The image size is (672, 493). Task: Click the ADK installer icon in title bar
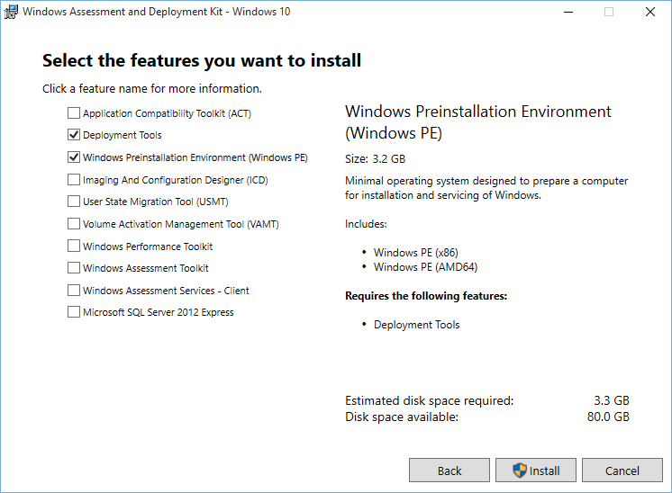[x=11, y=12]
